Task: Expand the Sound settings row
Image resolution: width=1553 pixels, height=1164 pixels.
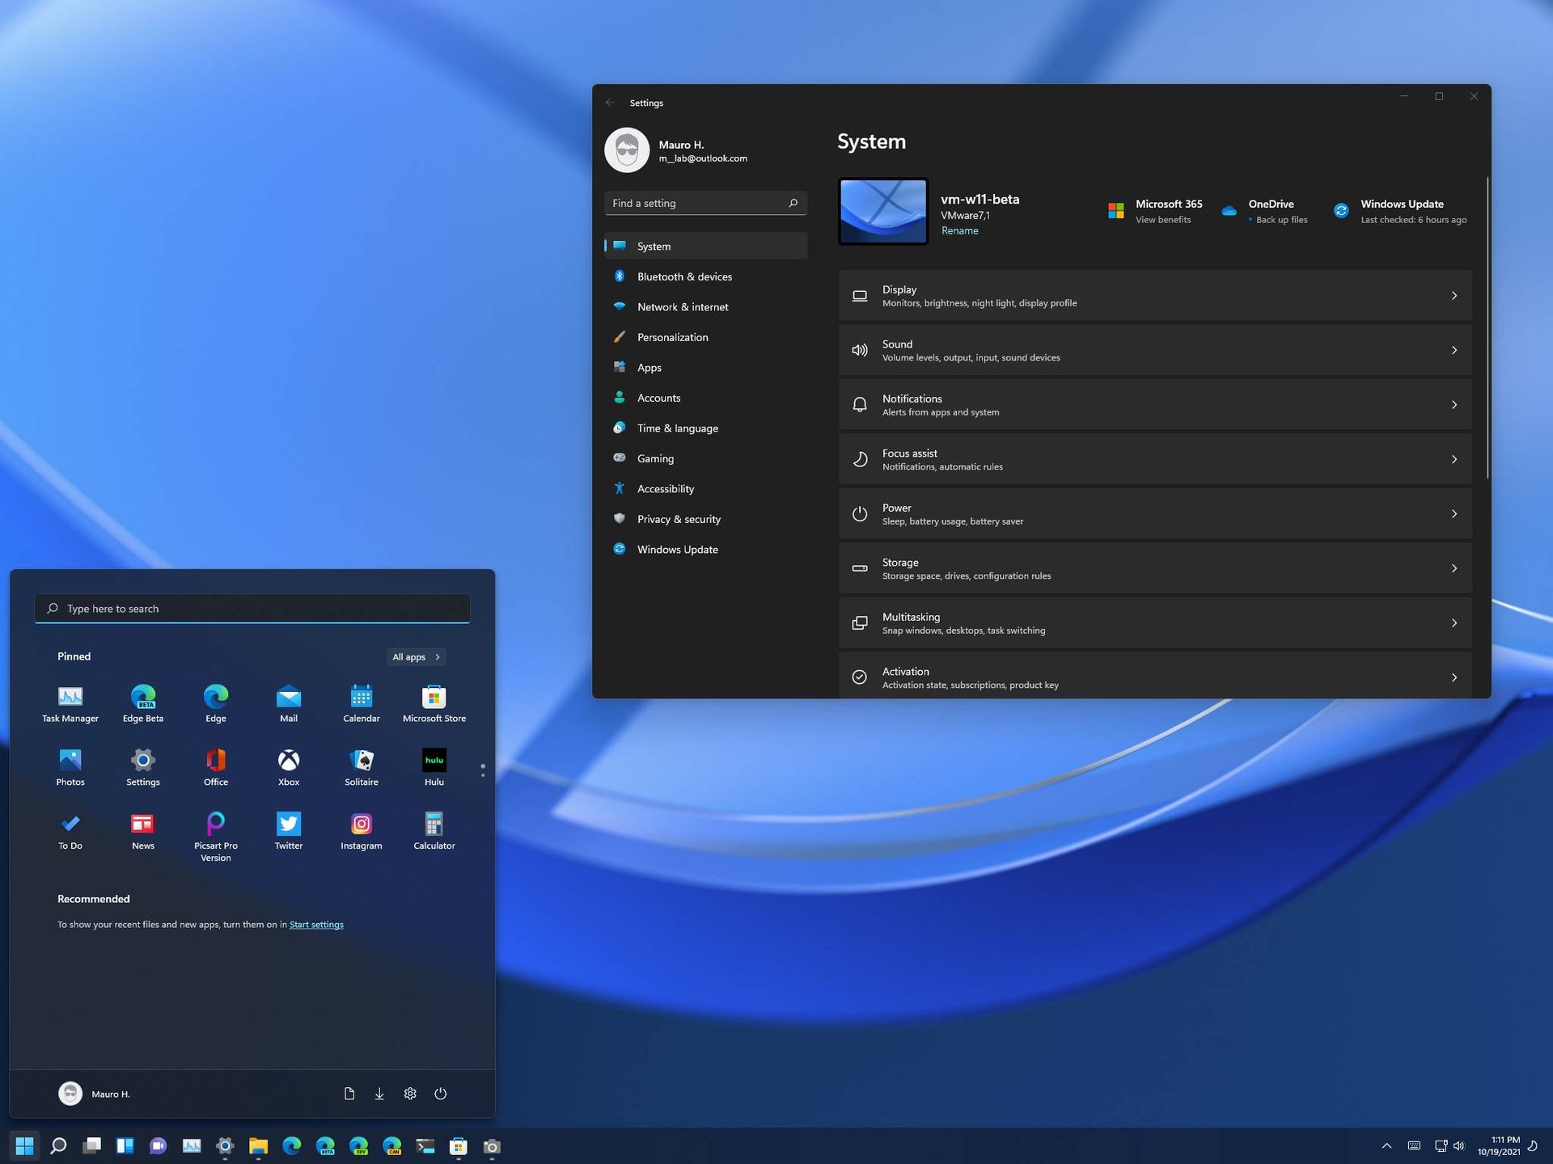Action: point(1454,350)
